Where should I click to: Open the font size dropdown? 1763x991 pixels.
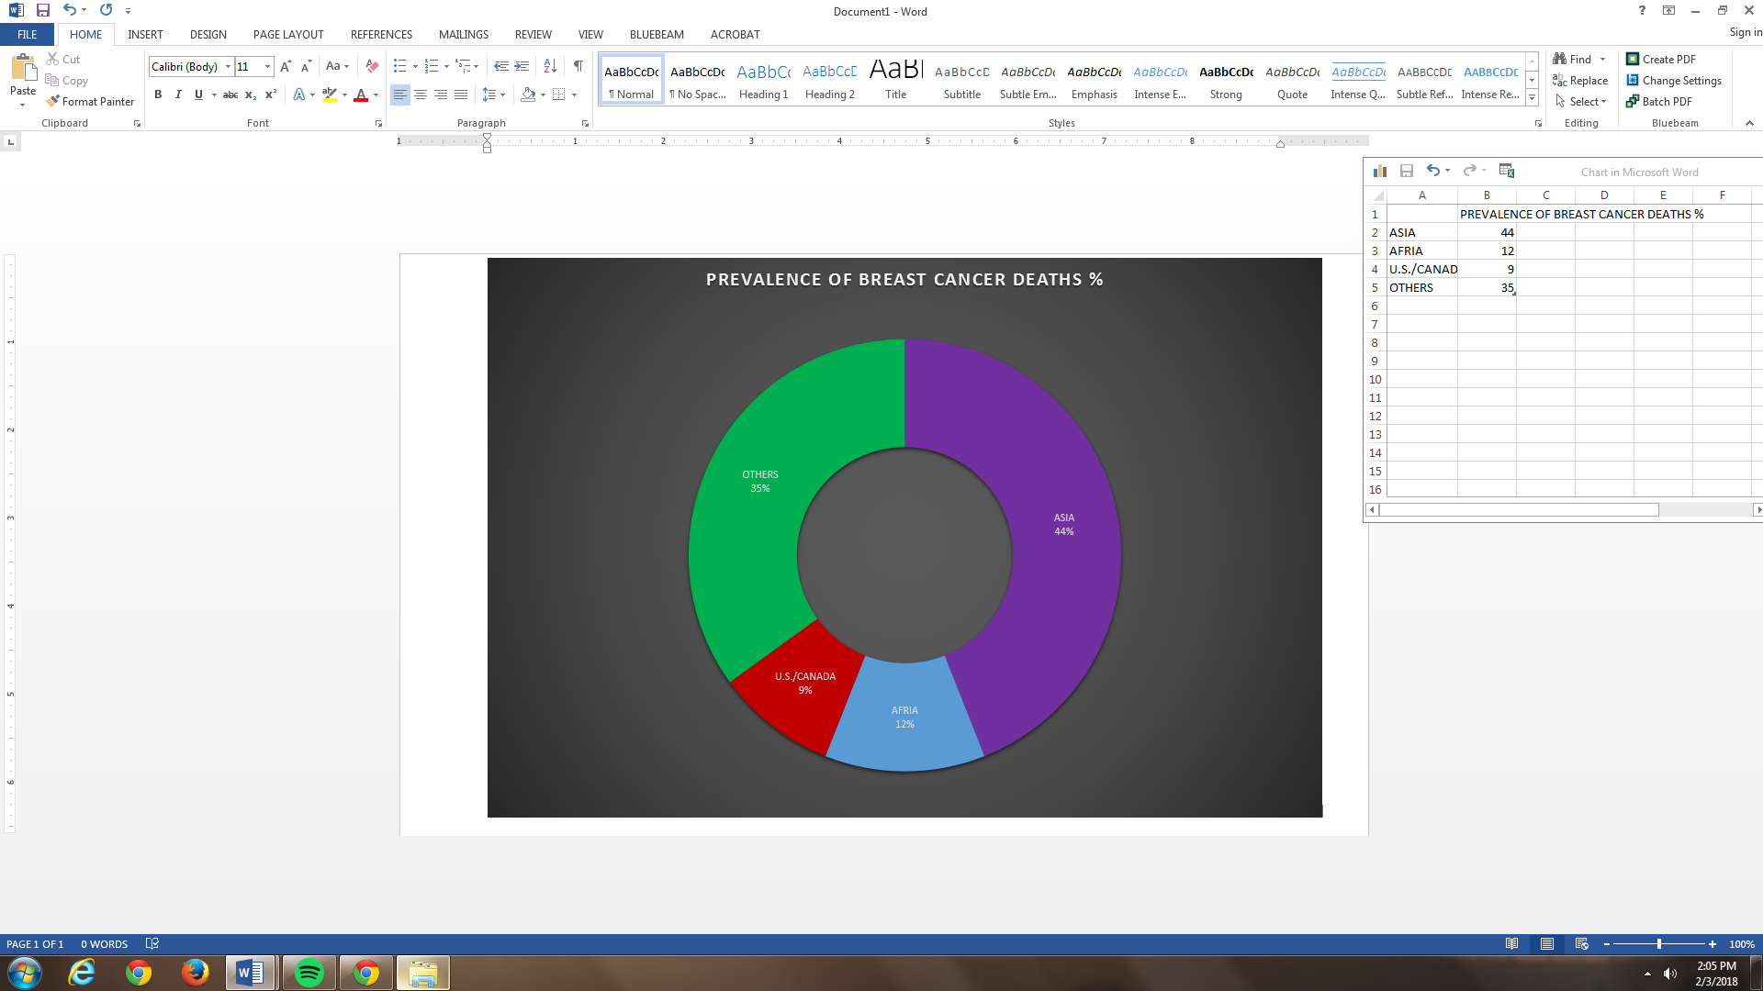pos(267,66)
